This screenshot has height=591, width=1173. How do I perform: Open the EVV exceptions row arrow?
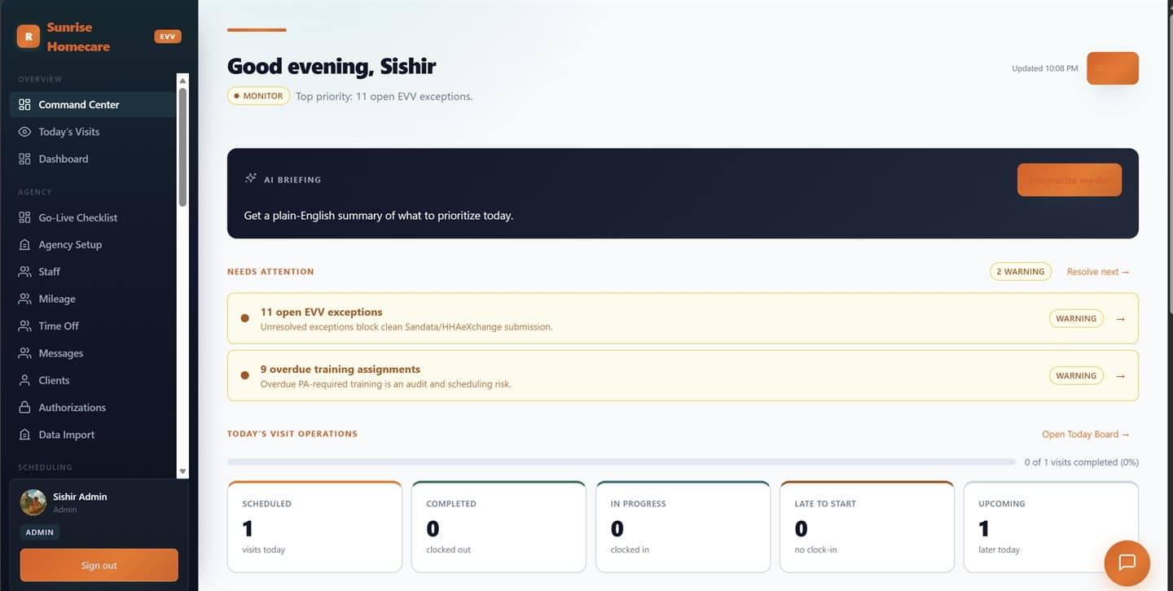[1121, 319]
